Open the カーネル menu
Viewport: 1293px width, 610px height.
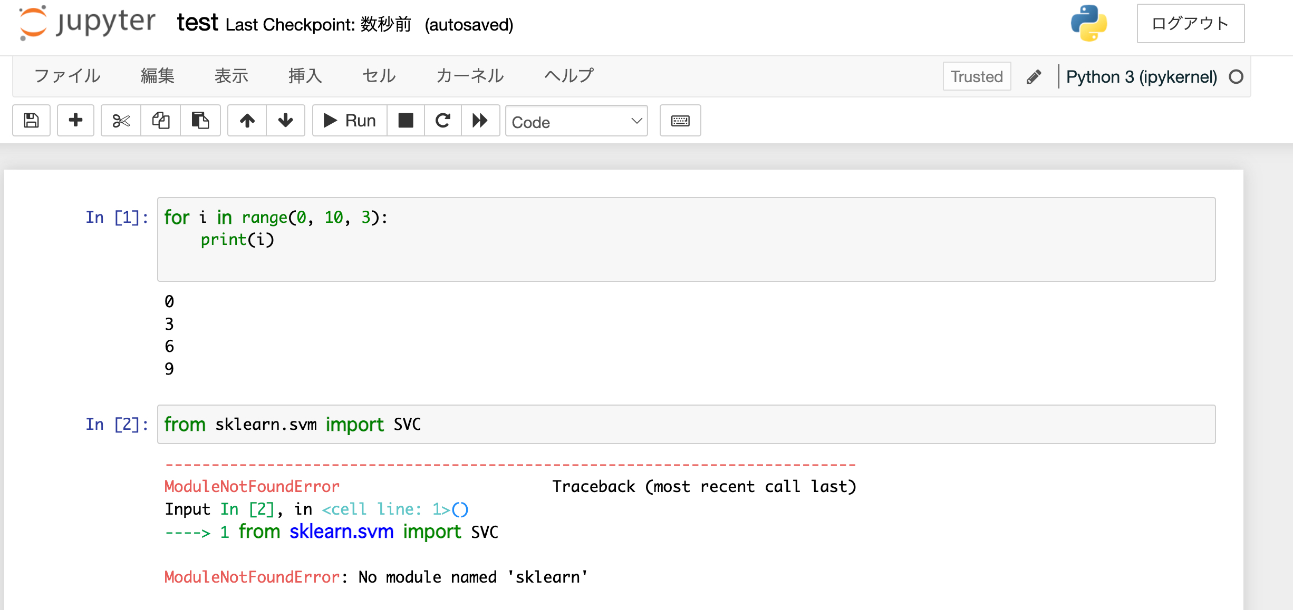pos(470,76)
